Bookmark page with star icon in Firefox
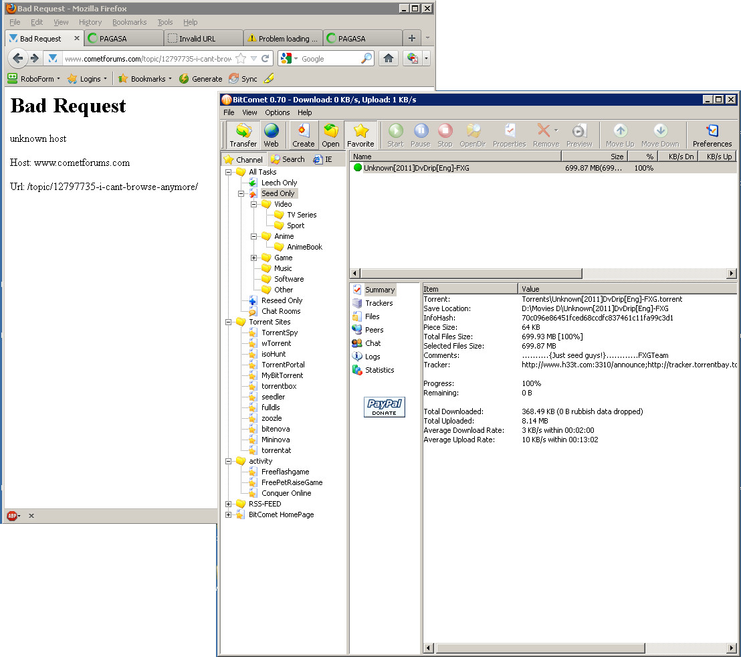This screenshot has width=741, height=657. click(x=241, y=59)
